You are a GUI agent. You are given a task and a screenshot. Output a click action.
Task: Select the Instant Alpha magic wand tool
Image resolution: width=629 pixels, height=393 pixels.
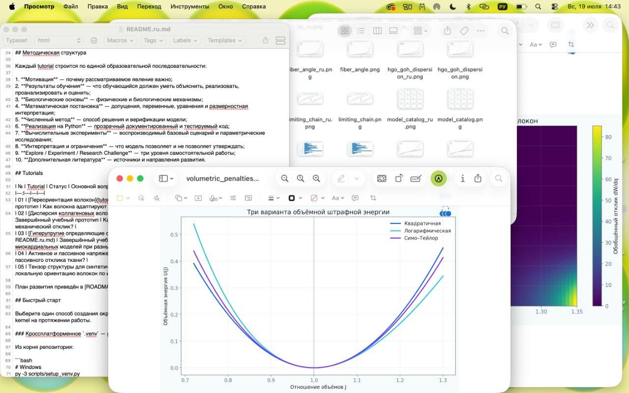tap(141, 198)
